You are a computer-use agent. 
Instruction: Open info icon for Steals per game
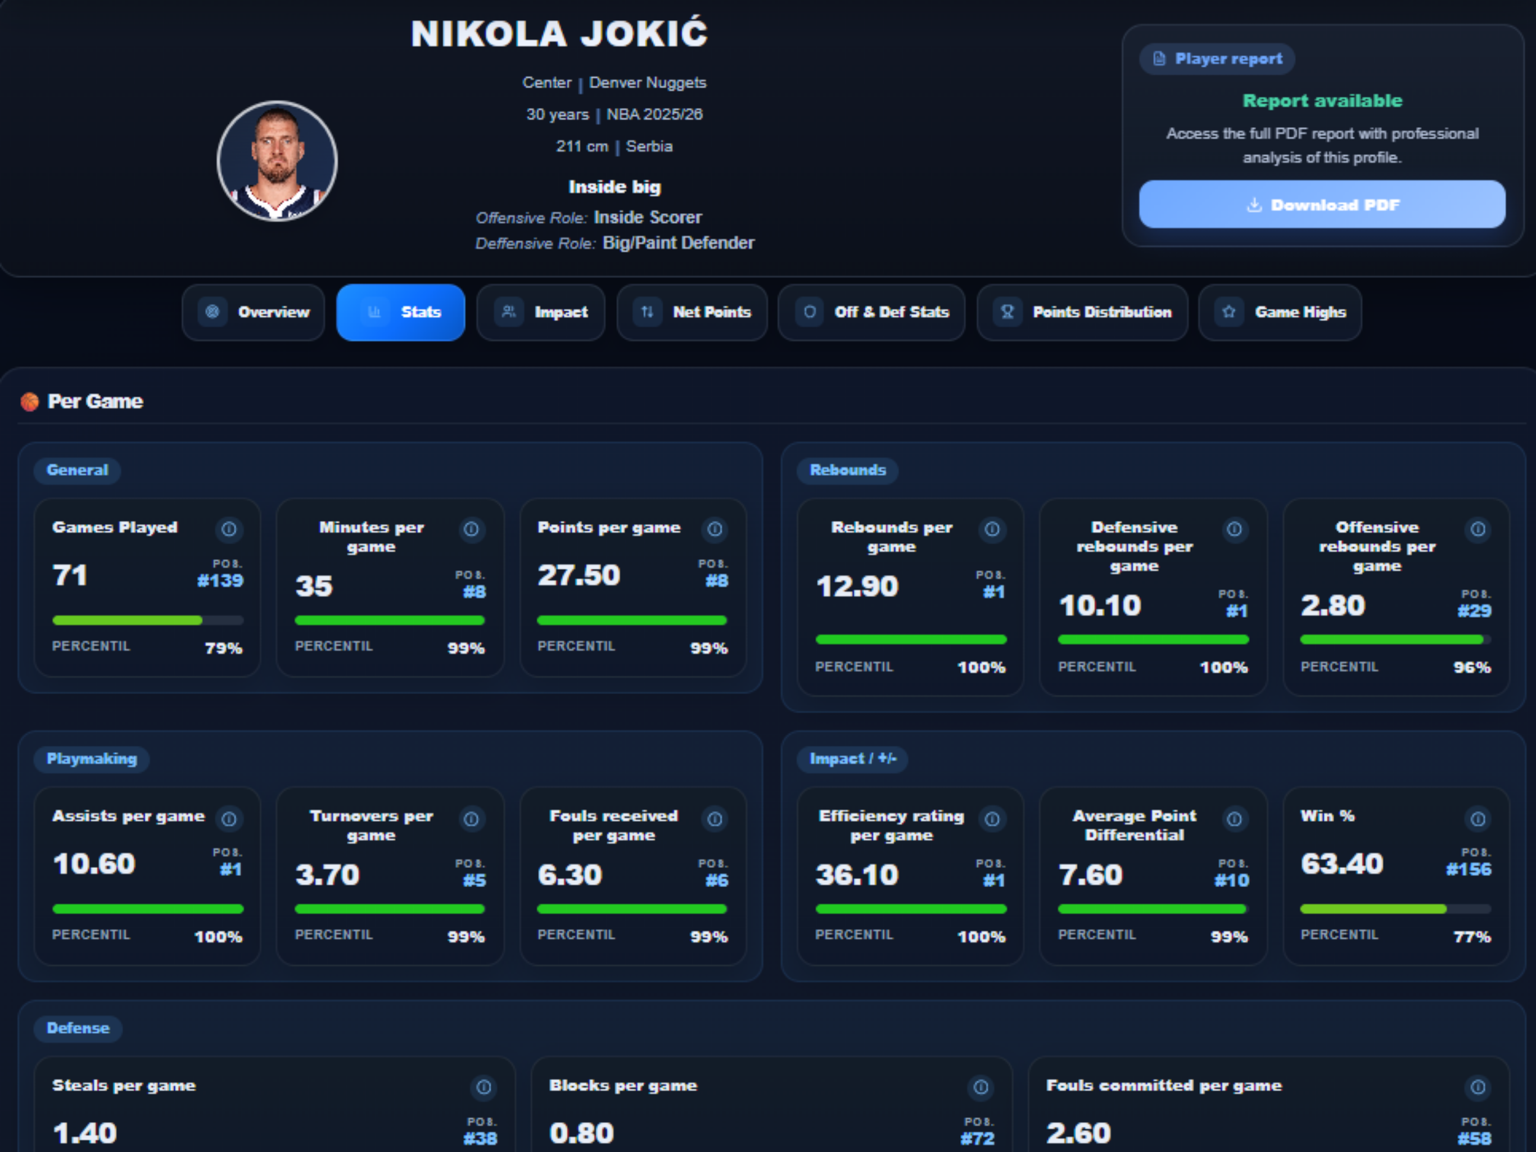click(x=484, y=1087)
